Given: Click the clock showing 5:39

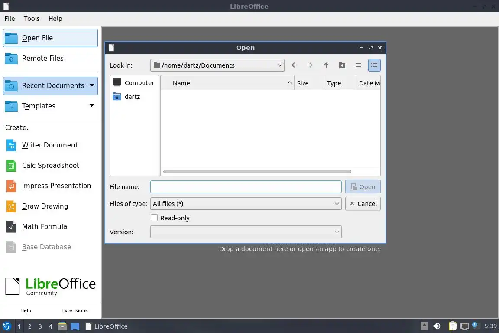Looking at the screenshot, I should (x=490, y=326).
